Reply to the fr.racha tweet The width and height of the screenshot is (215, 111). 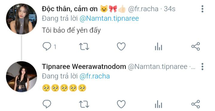tap(47, 46)
